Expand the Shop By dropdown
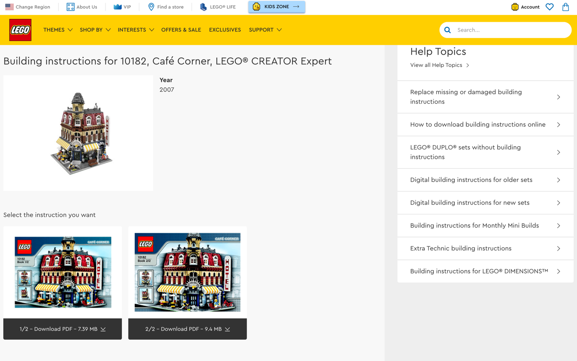Screen dimensions: 577x361 click(x=95, y=30)
